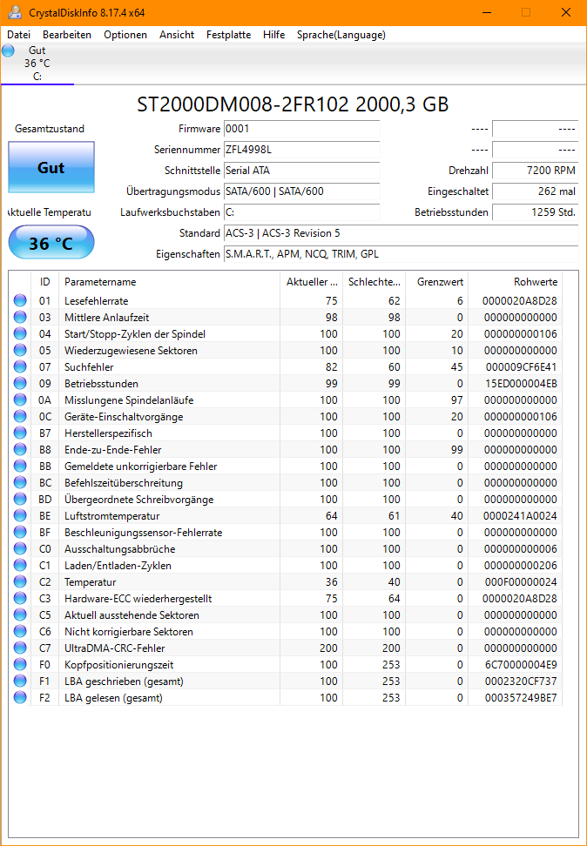Click the status orb for Ausschaltungsabbrüche row
Image resolution: width=587 pixels, height=846 pixels.
pyautogui.click(x=20, y=549)
